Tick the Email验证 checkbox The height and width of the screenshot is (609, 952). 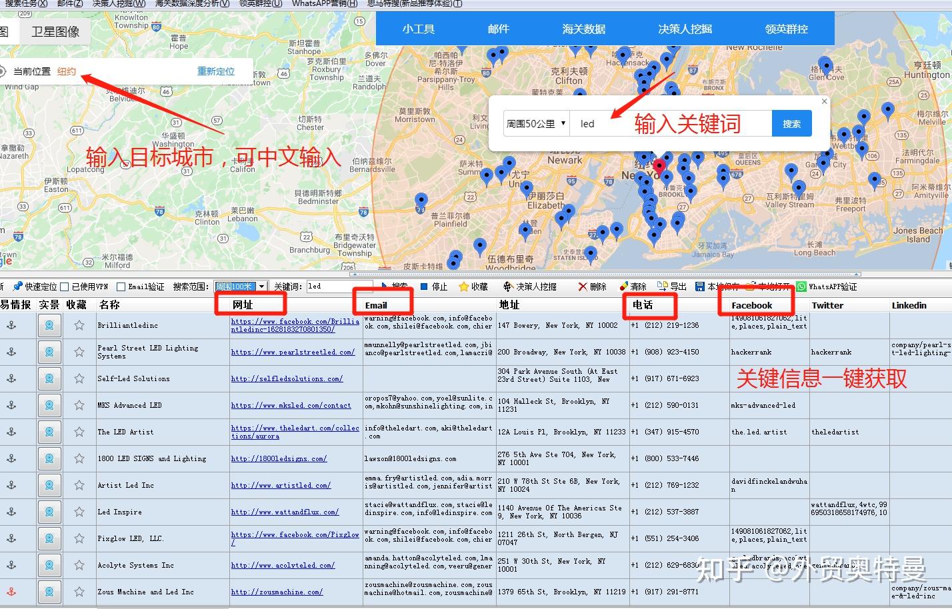pyautogui.click(x=121, y=287)
